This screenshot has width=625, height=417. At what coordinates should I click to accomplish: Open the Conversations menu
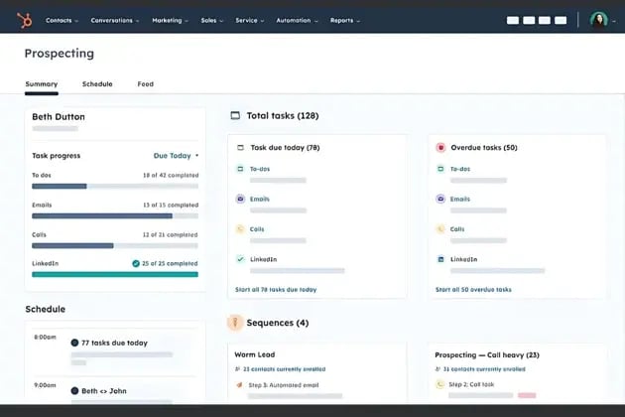[115, 20]
